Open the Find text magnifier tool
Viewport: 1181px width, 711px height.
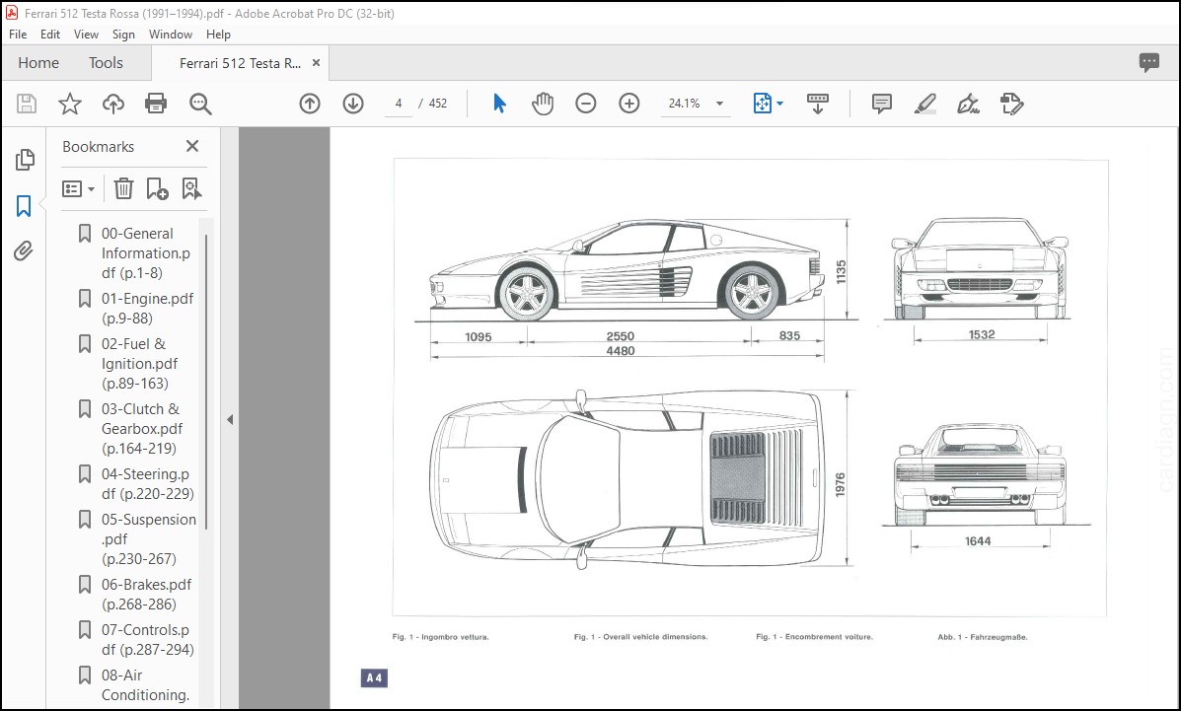(x=200, y=104)
